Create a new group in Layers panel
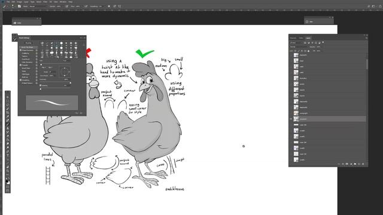The width and height of the screenshot is (383, 215). click(x=355, y=164)
